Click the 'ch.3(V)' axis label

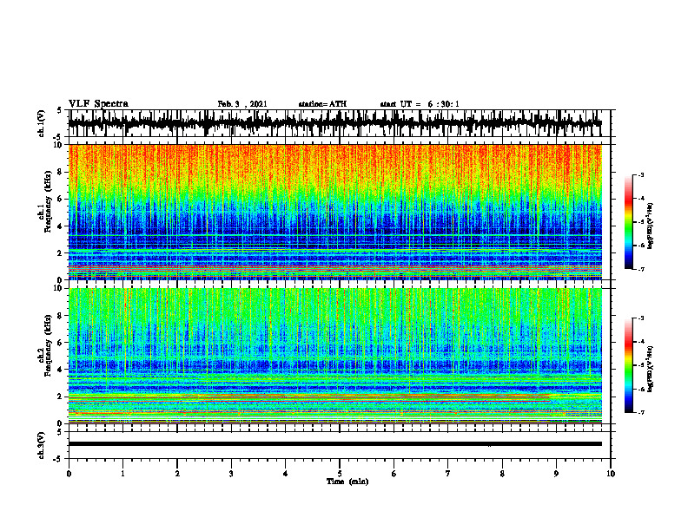[42, 446]
